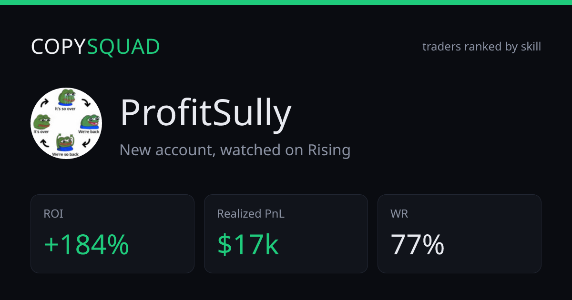Viewport: 572px width, 300px height.
Task: Click the top-right curved arrow in avatar
Action: pos(87,102)
